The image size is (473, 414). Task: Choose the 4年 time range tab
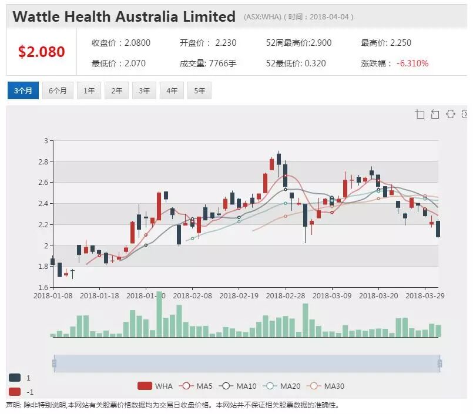(172, 90)
